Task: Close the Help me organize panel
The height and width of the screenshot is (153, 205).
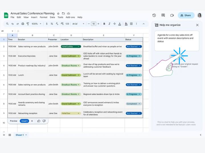Action: coord(197,25)
